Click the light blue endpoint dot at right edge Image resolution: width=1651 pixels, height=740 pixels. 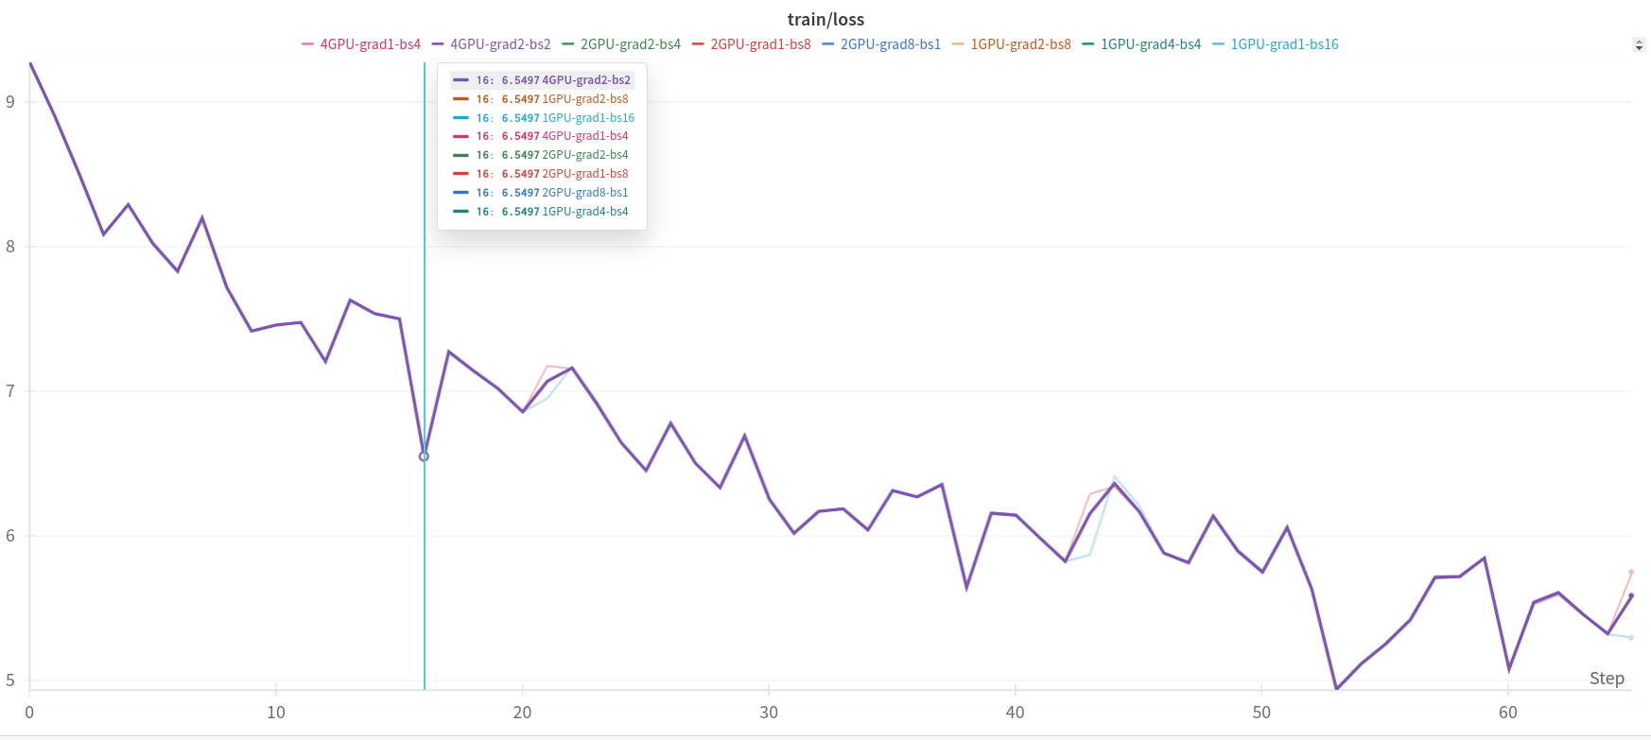pos(1631,638)
